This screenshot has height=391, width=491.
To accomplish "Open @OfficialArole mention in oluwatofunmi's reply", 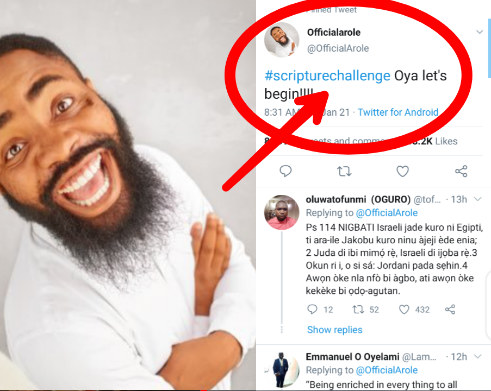I will point(387,213).
